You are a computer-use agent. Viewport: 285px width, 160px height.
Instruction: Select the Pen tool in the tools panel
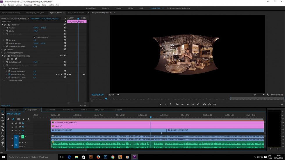3,139
